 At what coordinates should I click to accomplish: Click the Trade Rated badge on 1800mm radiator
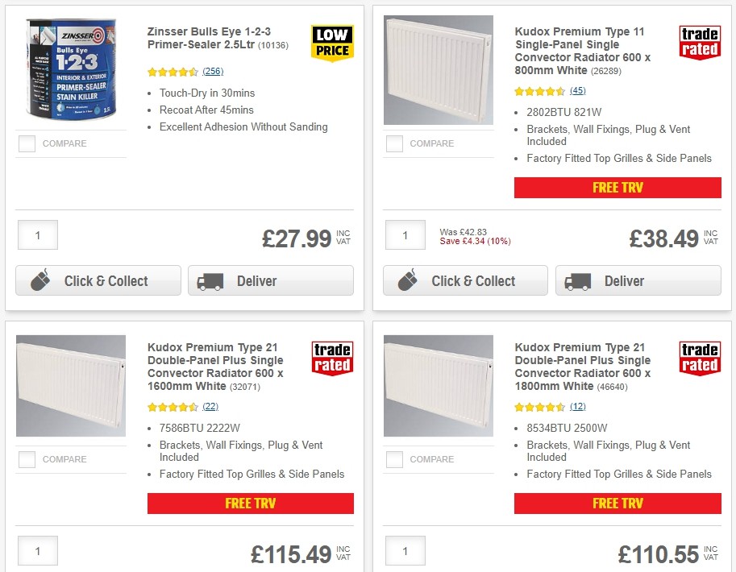click(700, 360)
